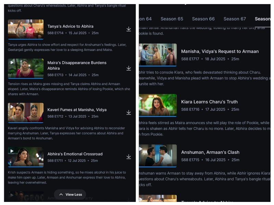The width and height of the screenshot is (274, 205).
Task: Download episode Tanya's Advice to Abhira
Action: point(129,29)
